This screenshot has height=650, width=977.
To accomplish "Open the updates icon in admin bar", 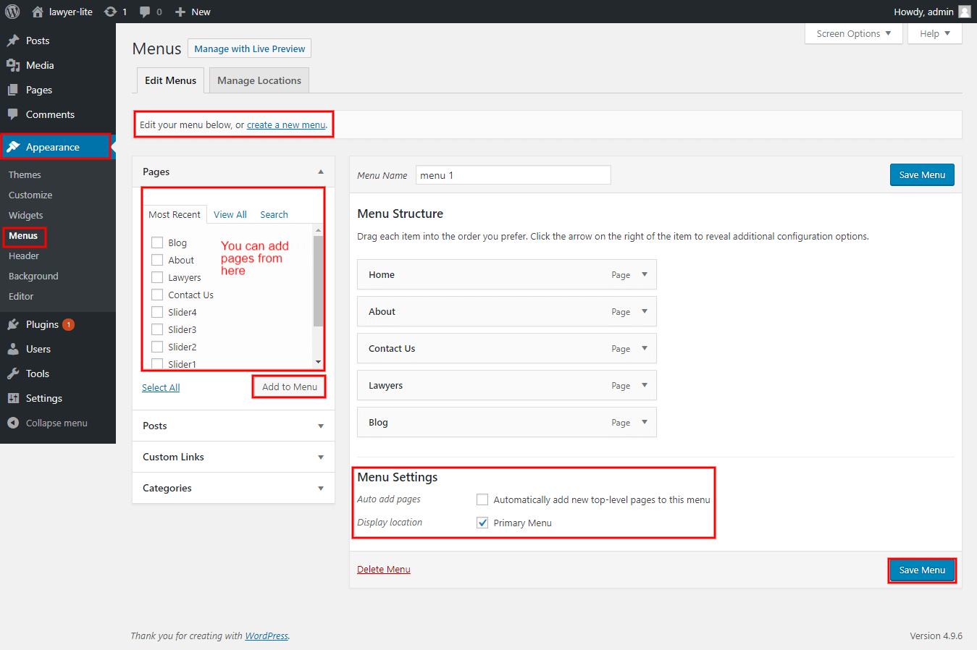I will 110,12.
